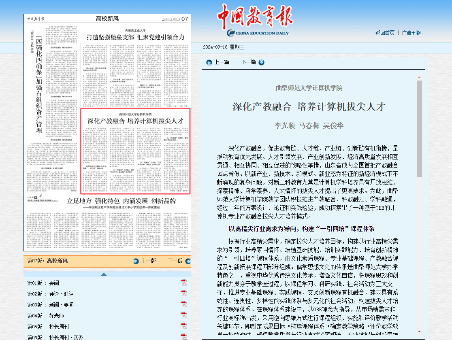Image resolution: width=452 pixels, height=340 pixels.
Task: Open the PDF icon for 第03版 新闻·要闻
Action: pyautogui.click(x=184, y=304)
